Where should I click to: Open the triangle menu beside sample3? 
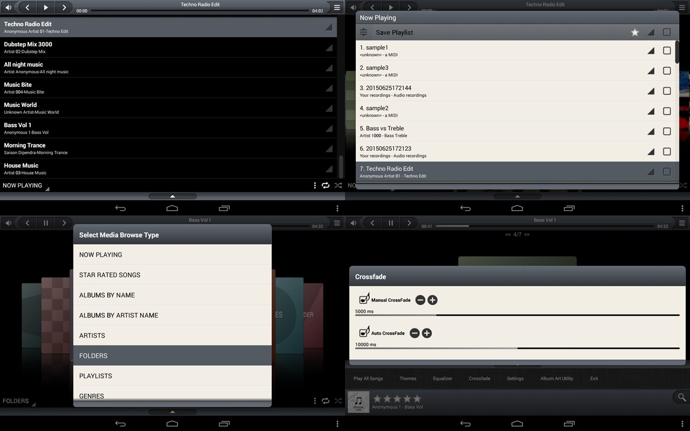pyautogui.click(x=651, y=71)
